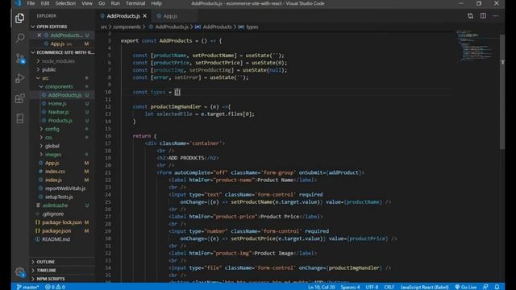
Task: Split the editor to the right
Action: coord(483,16)
